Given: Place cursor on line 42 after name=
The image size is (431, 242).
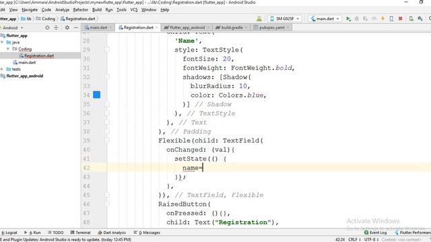Looking at the screenshot, I should pyautogui.click(x=203, y=168).
